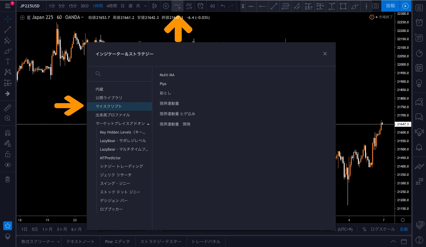Click the blue 投稿 publish button
This screenshot has height=247, width=426.
390,6
